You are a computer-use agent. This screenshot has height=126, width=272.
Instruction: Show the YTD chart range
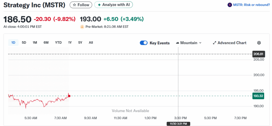click(58, 42)
